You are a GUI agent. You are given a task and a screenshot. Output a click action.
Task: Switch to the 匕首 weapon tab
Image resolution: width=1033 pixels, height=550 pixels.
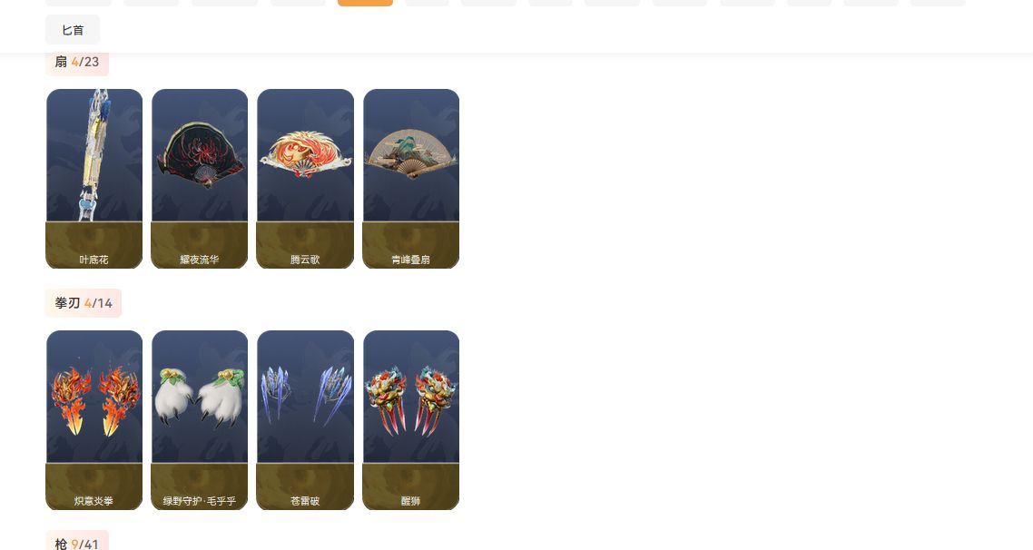coord(73,30)
